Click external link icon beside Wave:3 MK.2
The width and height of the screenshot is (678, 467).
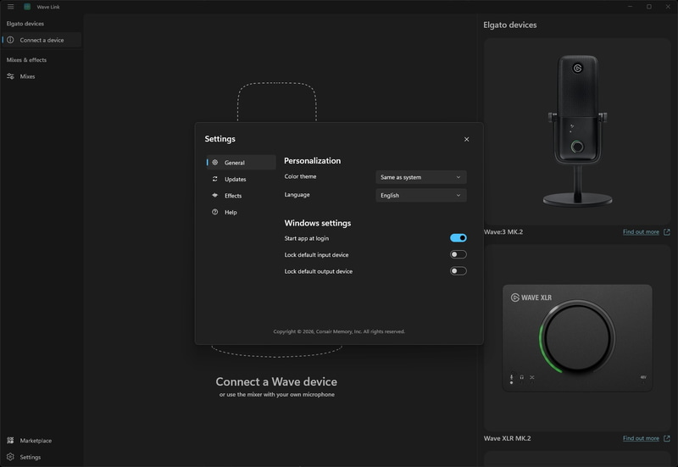pyautogui.click(x=667, y=231)
